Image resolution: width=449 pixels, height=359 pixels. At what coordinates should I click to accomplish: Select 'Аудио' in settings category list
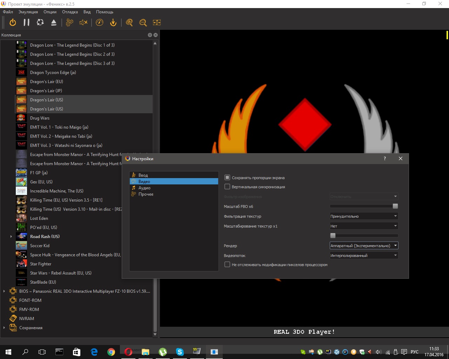tap(144, 188)
